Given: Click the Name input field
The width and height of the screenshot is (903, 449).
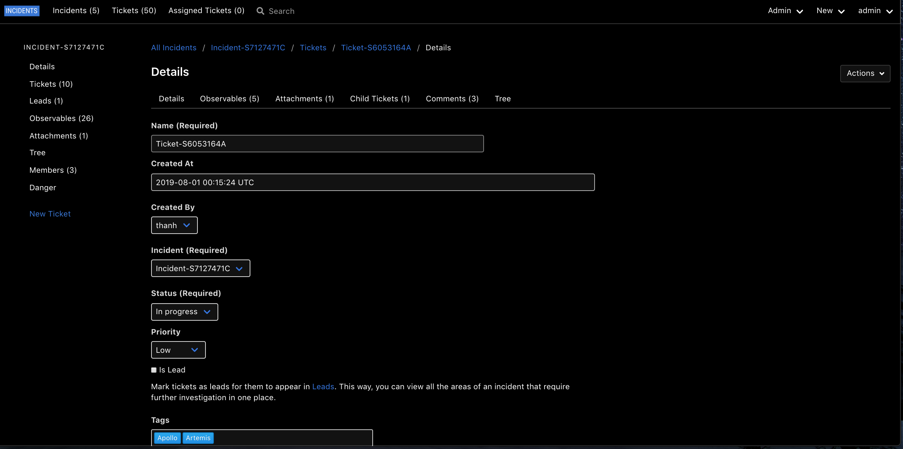Looking at the screenshot, I should click(317, 144).
